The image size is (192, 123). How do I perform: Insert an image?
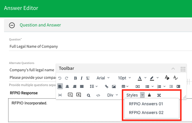click(114, 86)
